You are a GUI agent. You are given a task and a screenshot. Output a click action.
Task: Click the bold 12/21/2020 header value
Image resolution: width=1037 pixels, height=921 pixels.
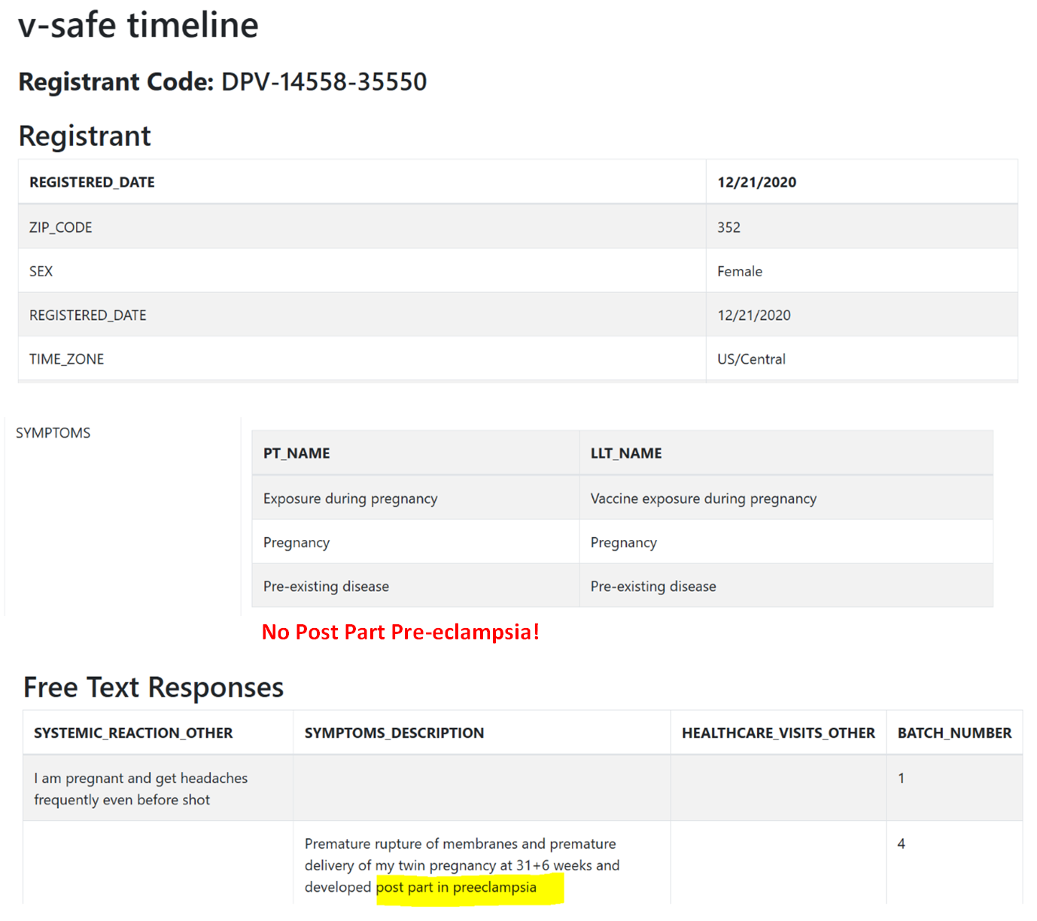(756, 182)
